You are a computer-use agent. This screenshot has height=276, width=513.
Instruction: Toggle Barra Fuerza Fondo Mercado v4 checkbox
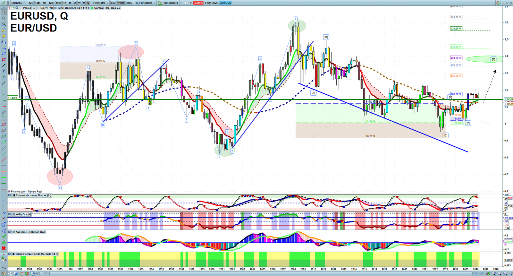pos(14,254)
